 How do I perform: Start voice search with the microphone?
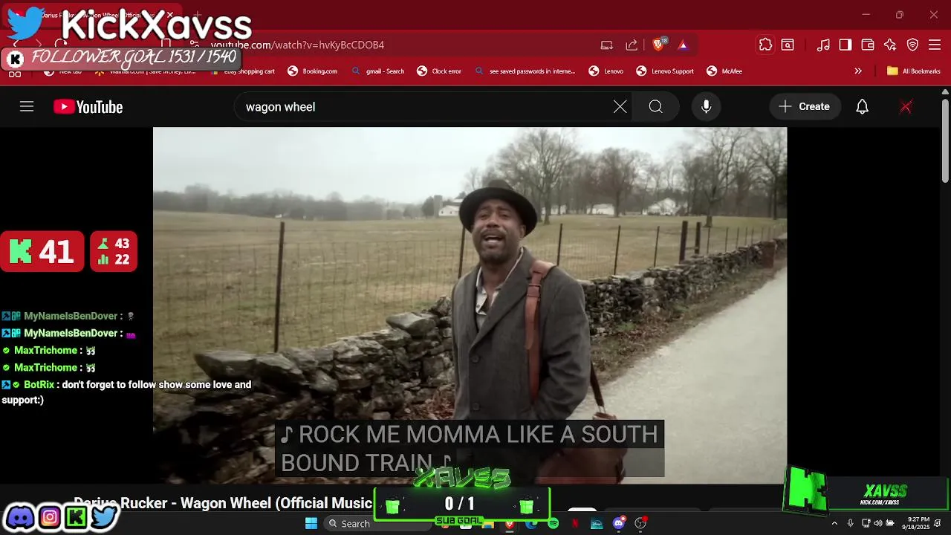click(706, 107)
